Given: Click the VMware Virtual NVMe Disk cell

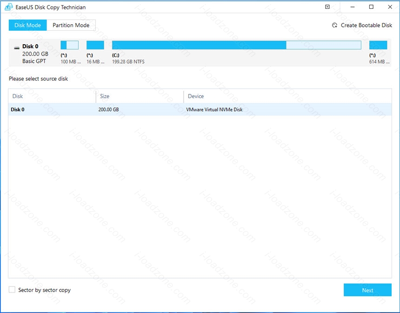Looking at the screenshot, I should [x=214, y=109].
